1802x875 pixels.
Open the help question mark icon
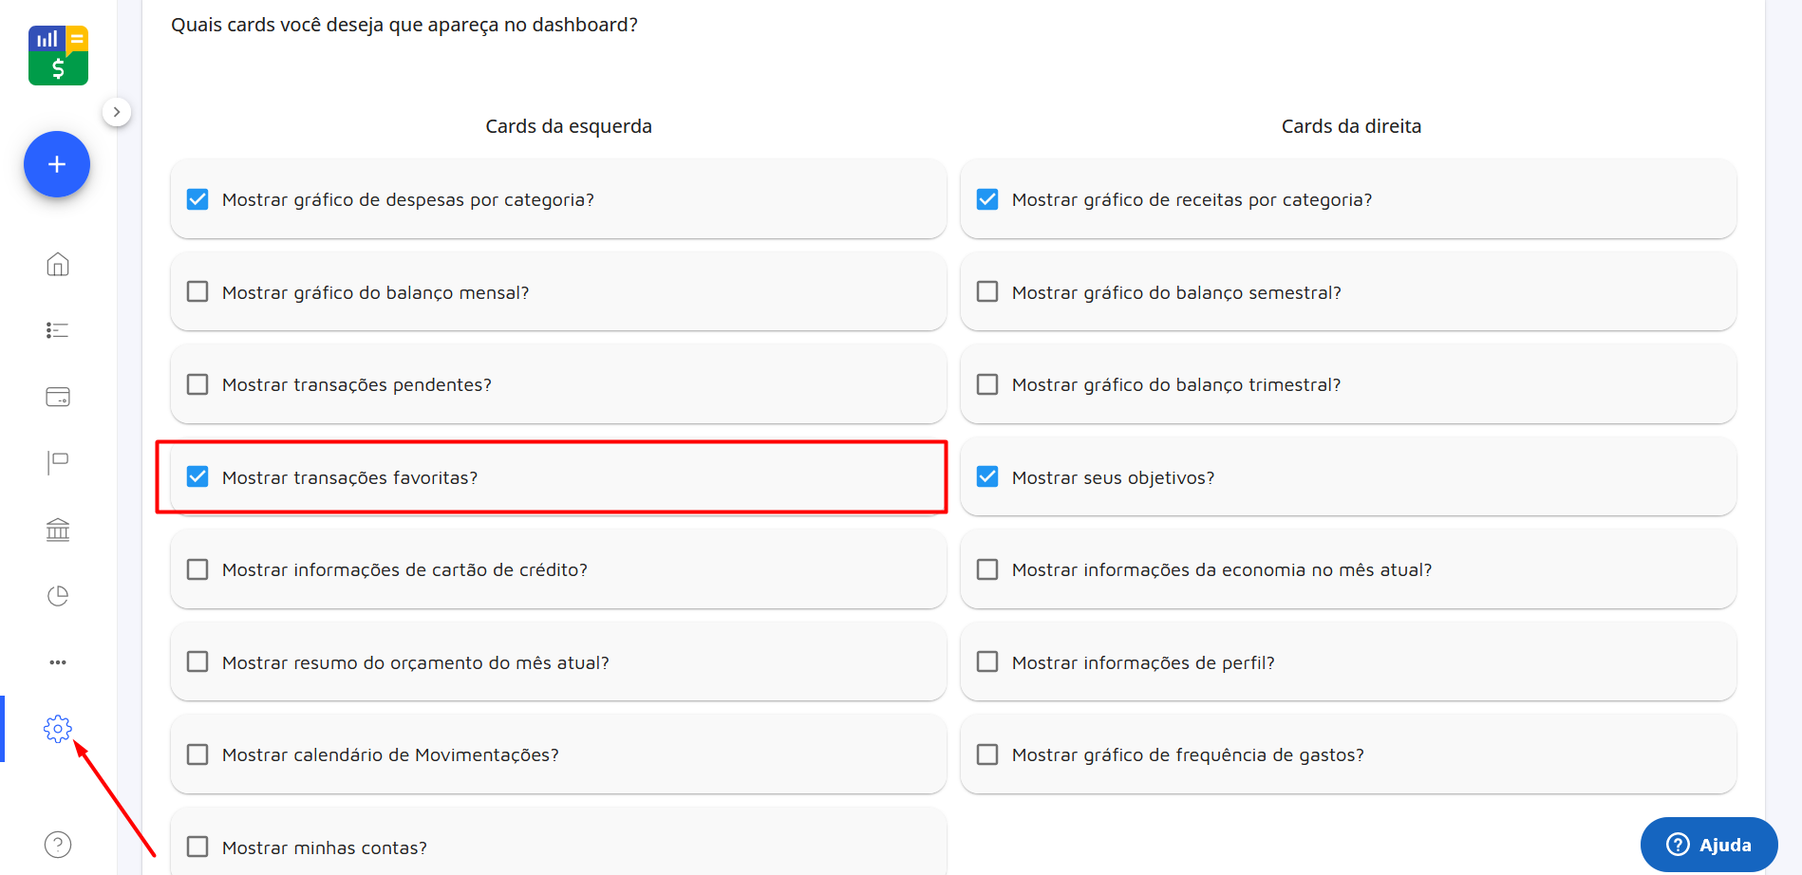[57, 844]
